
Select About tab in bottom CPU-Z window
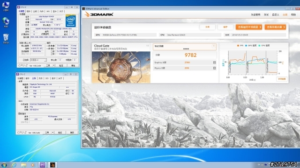60,78
